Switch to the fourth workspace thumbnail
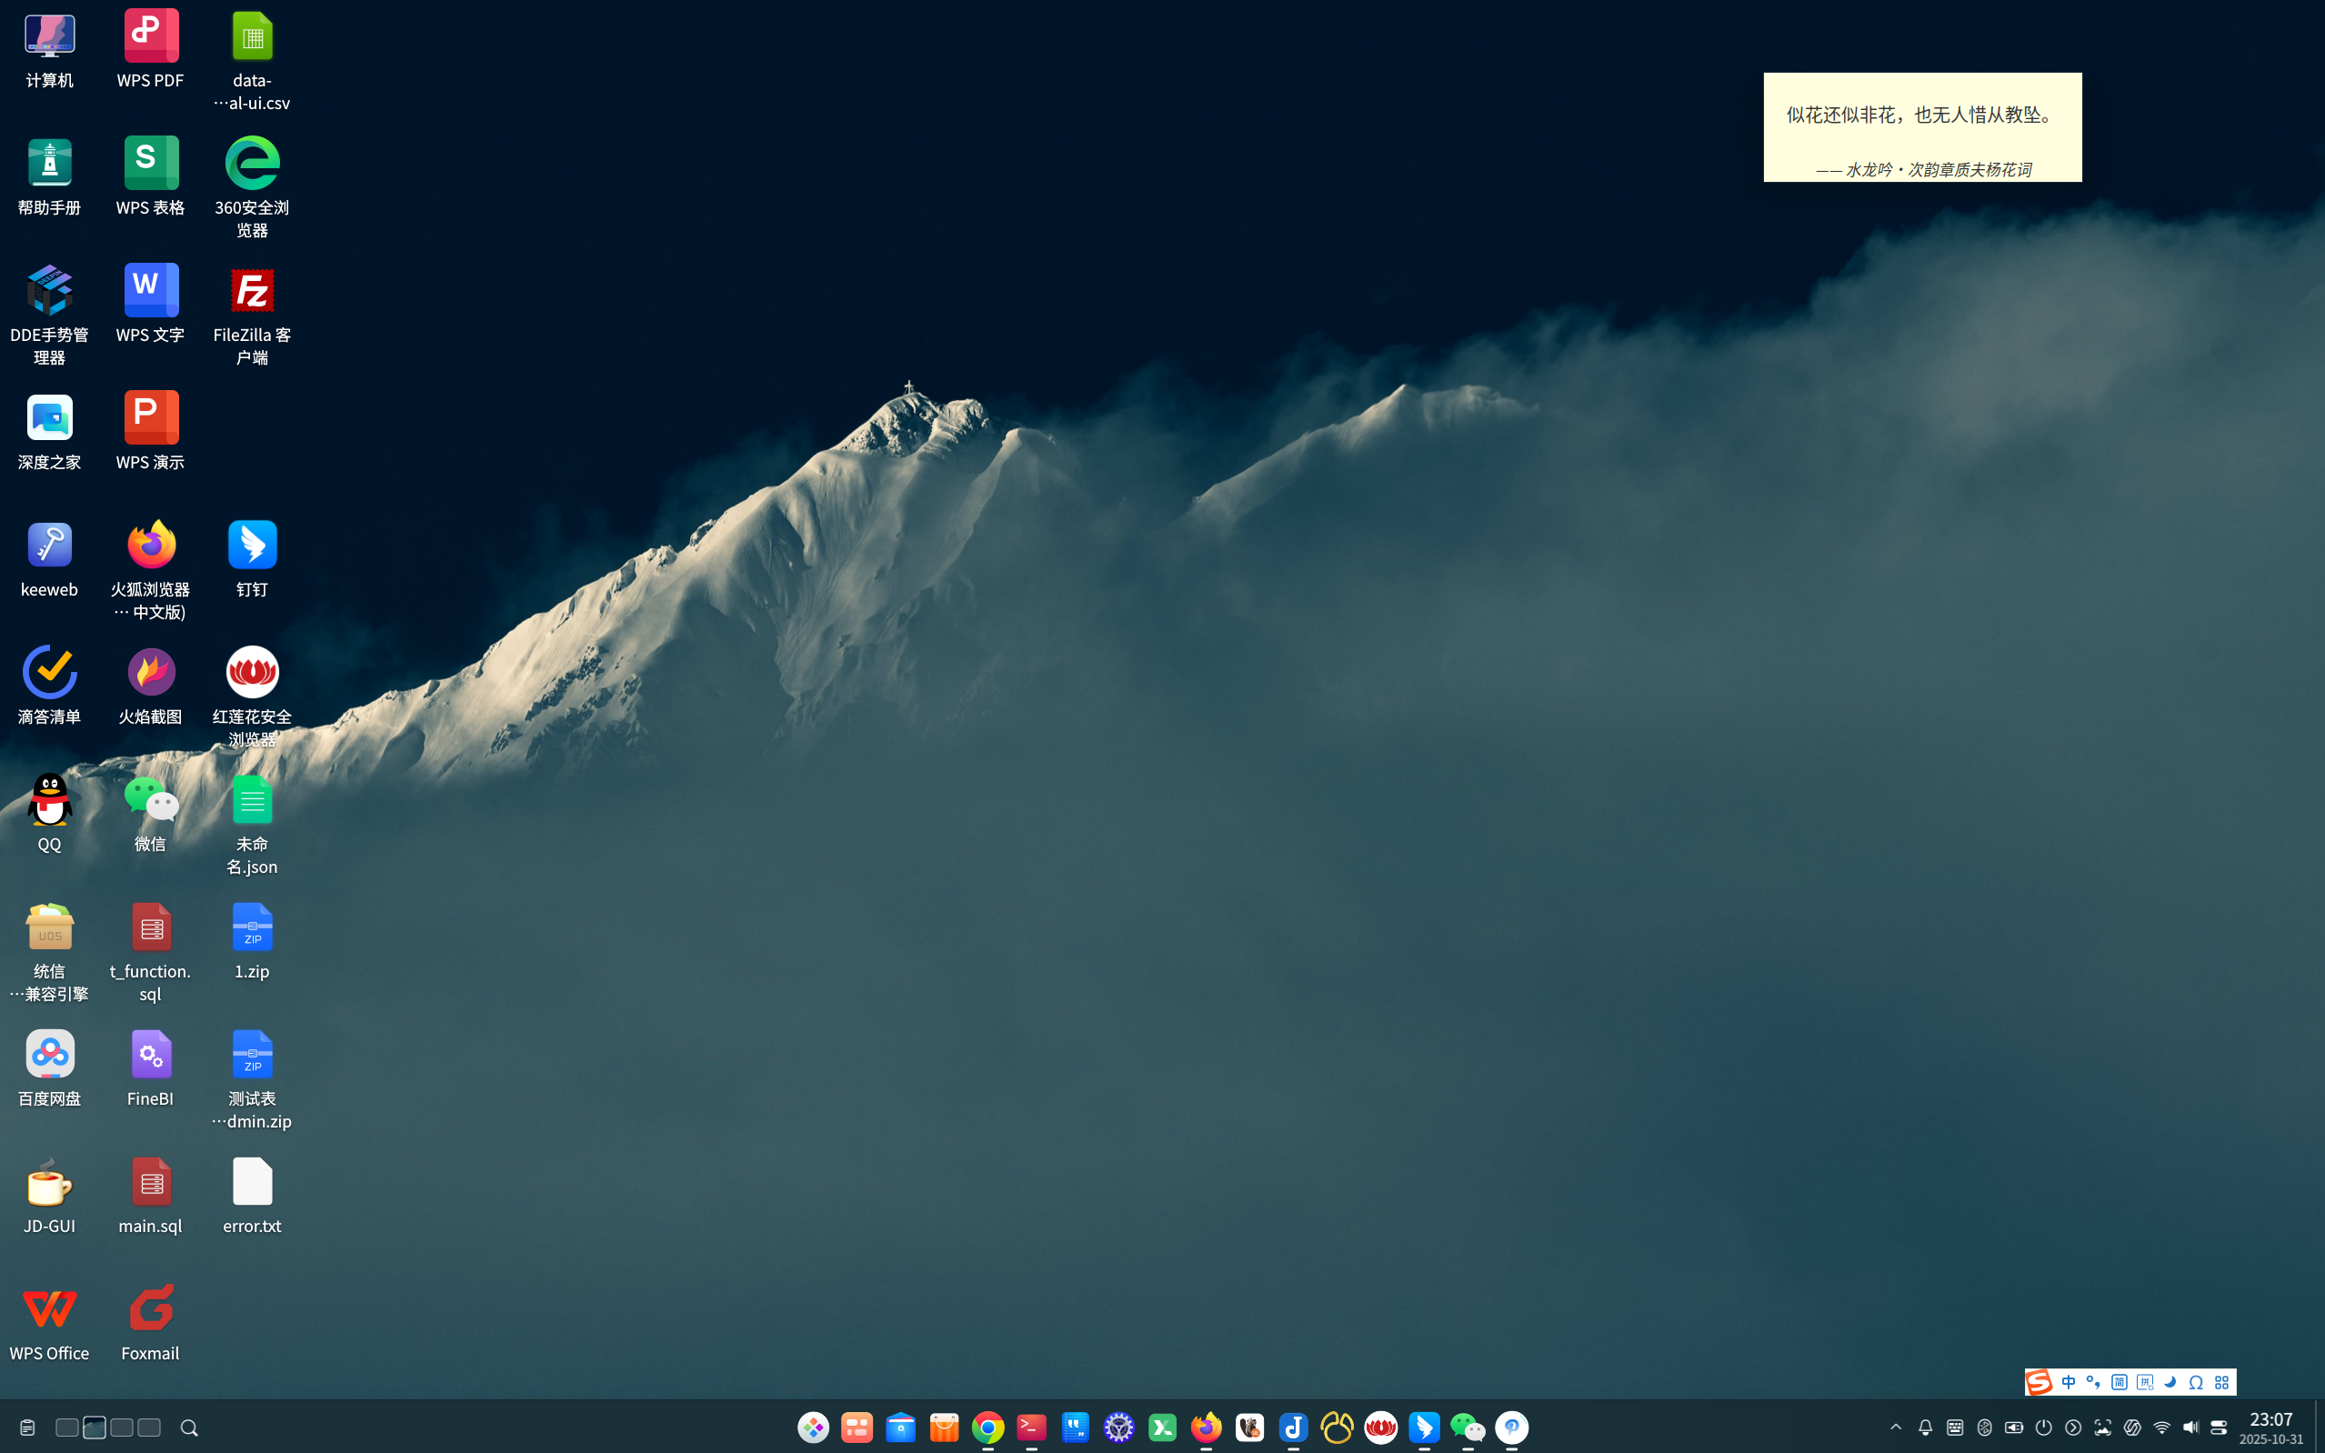The width and height of the screenshot is (2325, 1453). point(149,1427)
